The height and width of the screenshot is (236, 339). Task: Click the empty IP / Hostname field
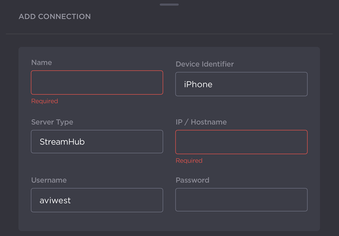(241, 142)
